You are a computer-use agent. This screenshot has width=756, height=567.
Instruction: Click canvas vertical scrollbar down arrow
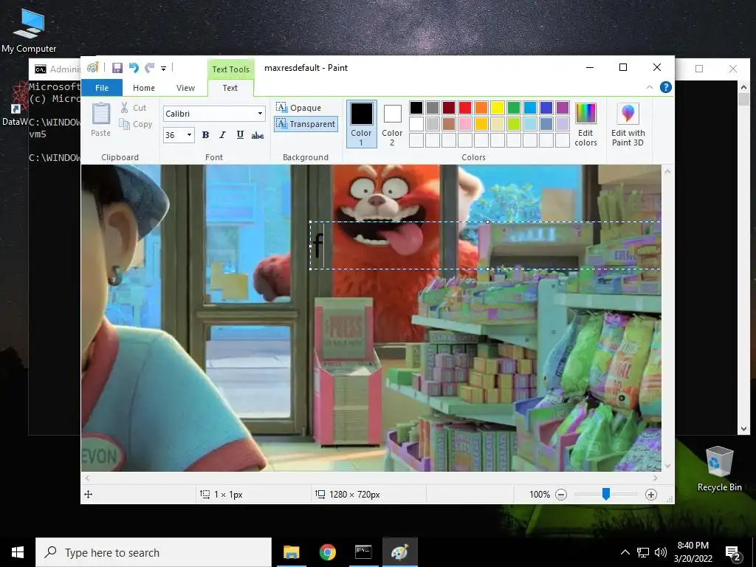coord(667,466)
